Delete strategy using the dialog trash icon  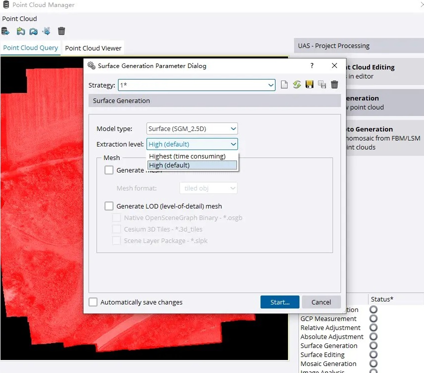[x=334, y=84]
